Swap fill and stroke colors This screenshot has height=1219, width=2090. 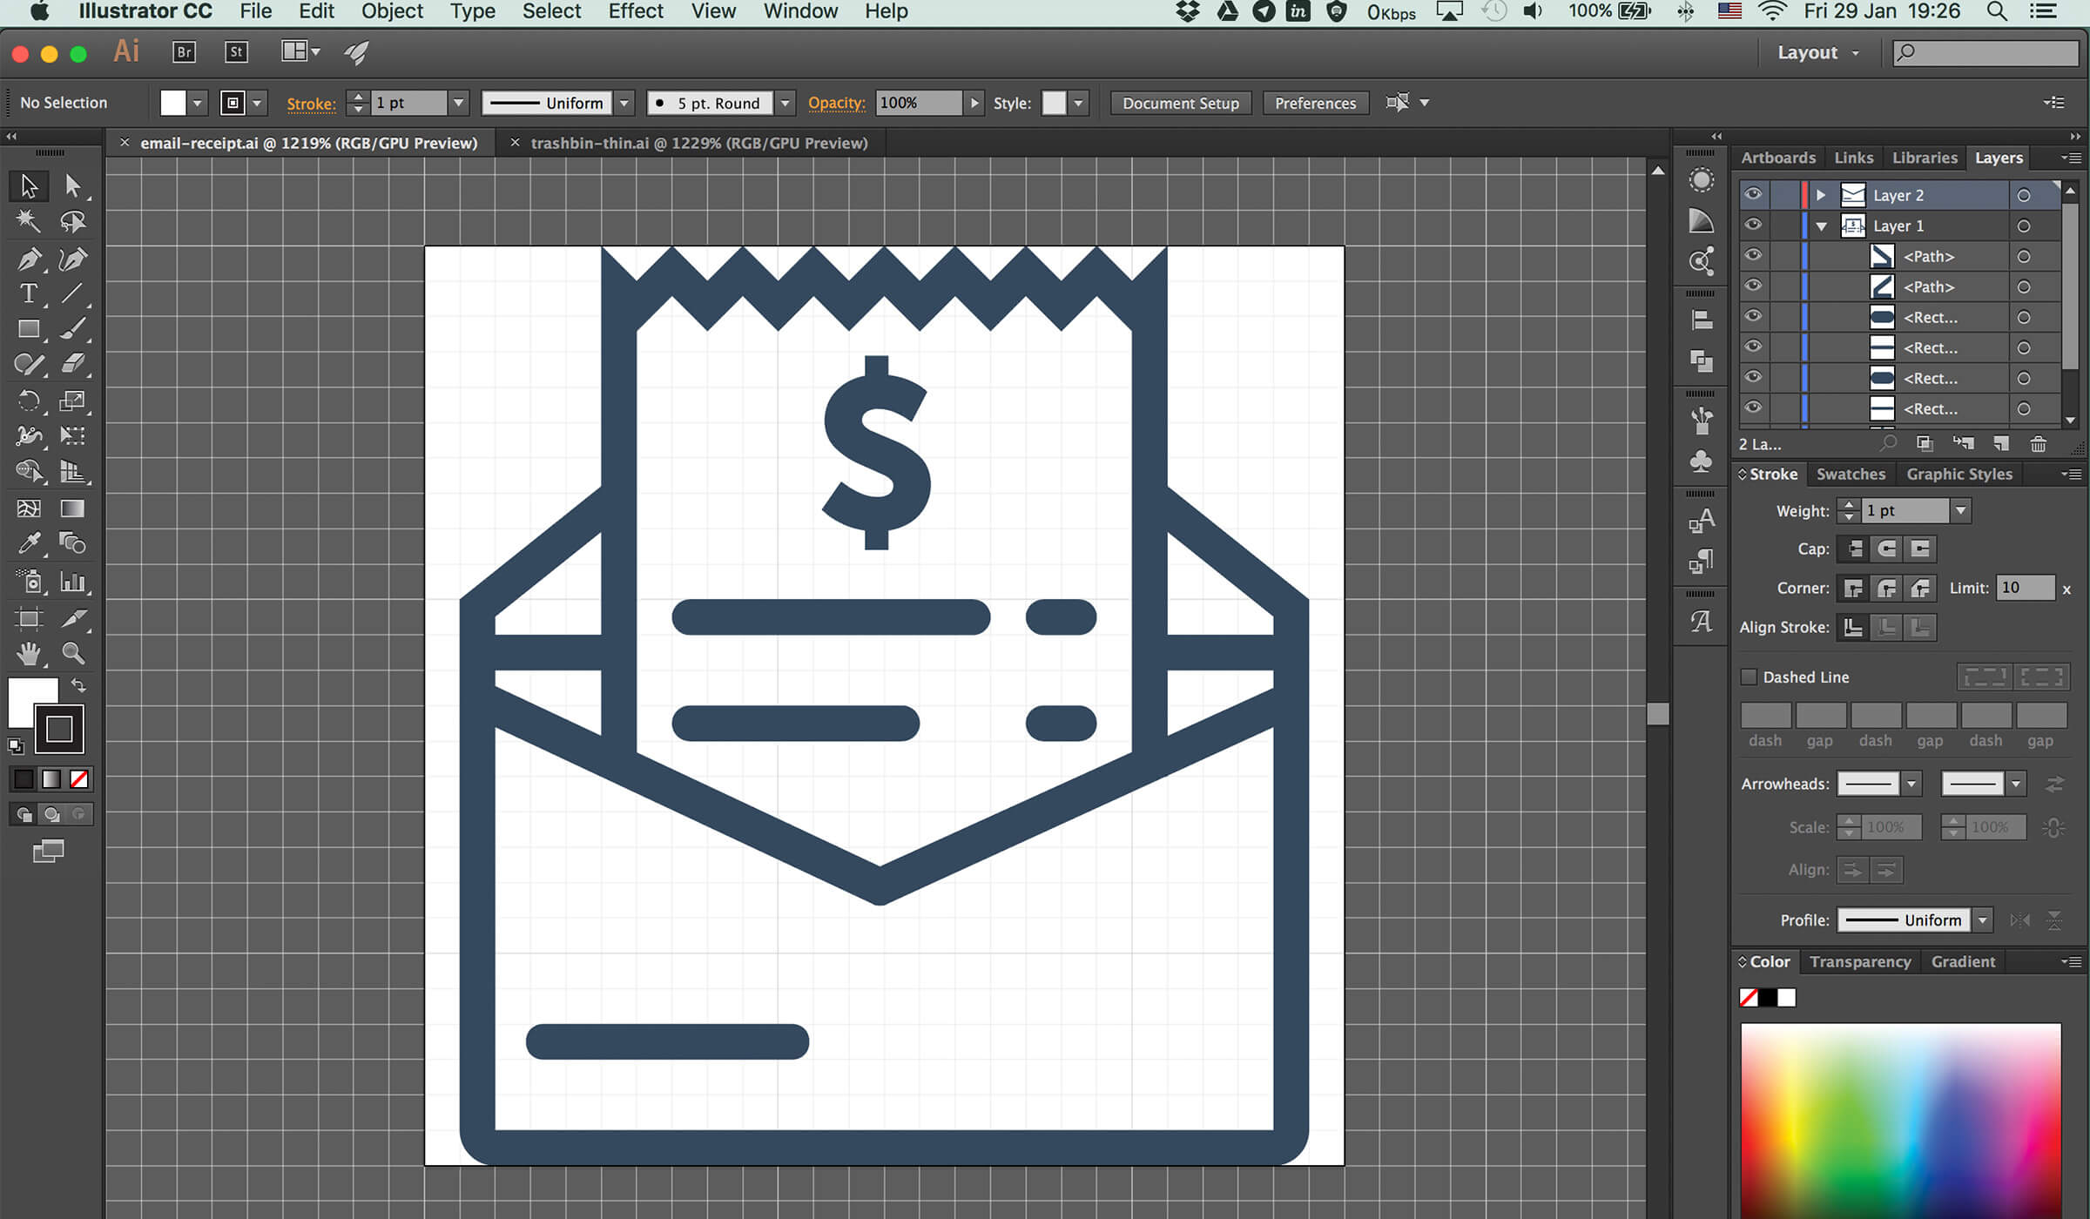tap(78, 685)
